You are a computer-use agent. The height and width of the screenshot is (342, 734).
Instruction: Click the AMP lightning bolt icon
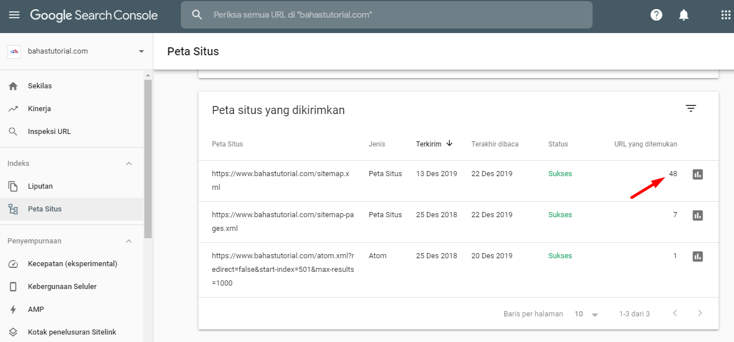13,310
